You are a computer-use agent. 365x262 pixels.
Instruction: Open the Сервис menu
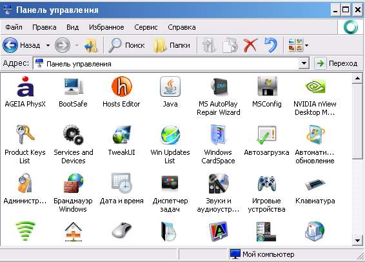pos(146,27)
